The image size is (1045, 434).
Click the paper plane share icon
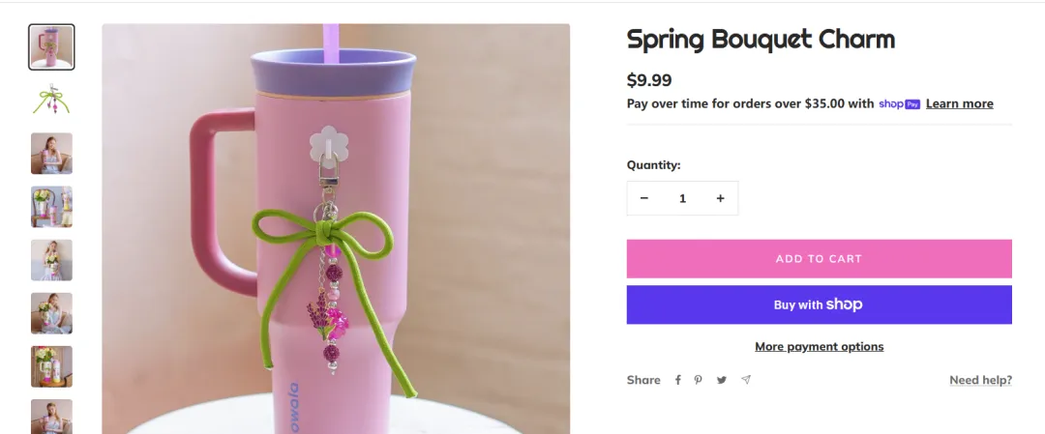(746, 380)
